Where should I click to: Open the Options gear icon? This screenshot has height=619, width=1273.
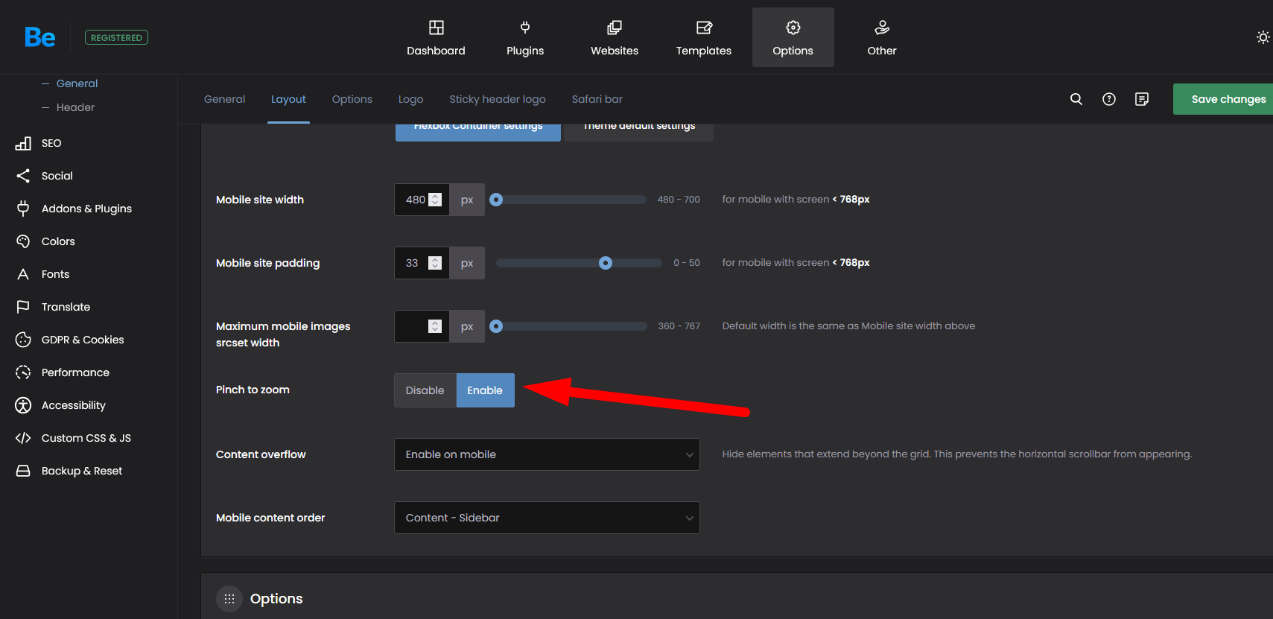(793, 28)
